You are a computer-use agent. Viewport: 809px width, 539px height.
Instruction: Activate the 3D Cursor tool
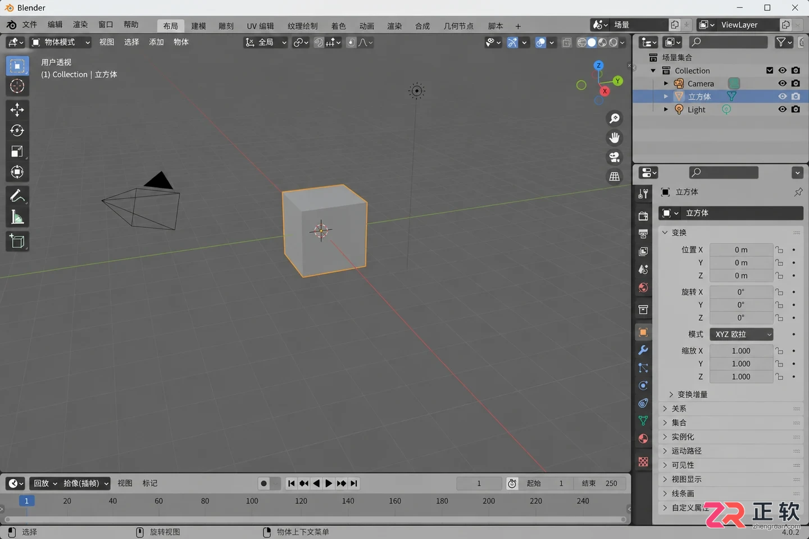(x=17, y=86)
